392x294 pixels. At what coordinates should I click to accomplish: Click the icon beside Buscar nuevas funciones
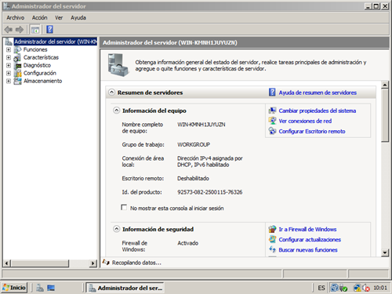click(x=272, y=249)
